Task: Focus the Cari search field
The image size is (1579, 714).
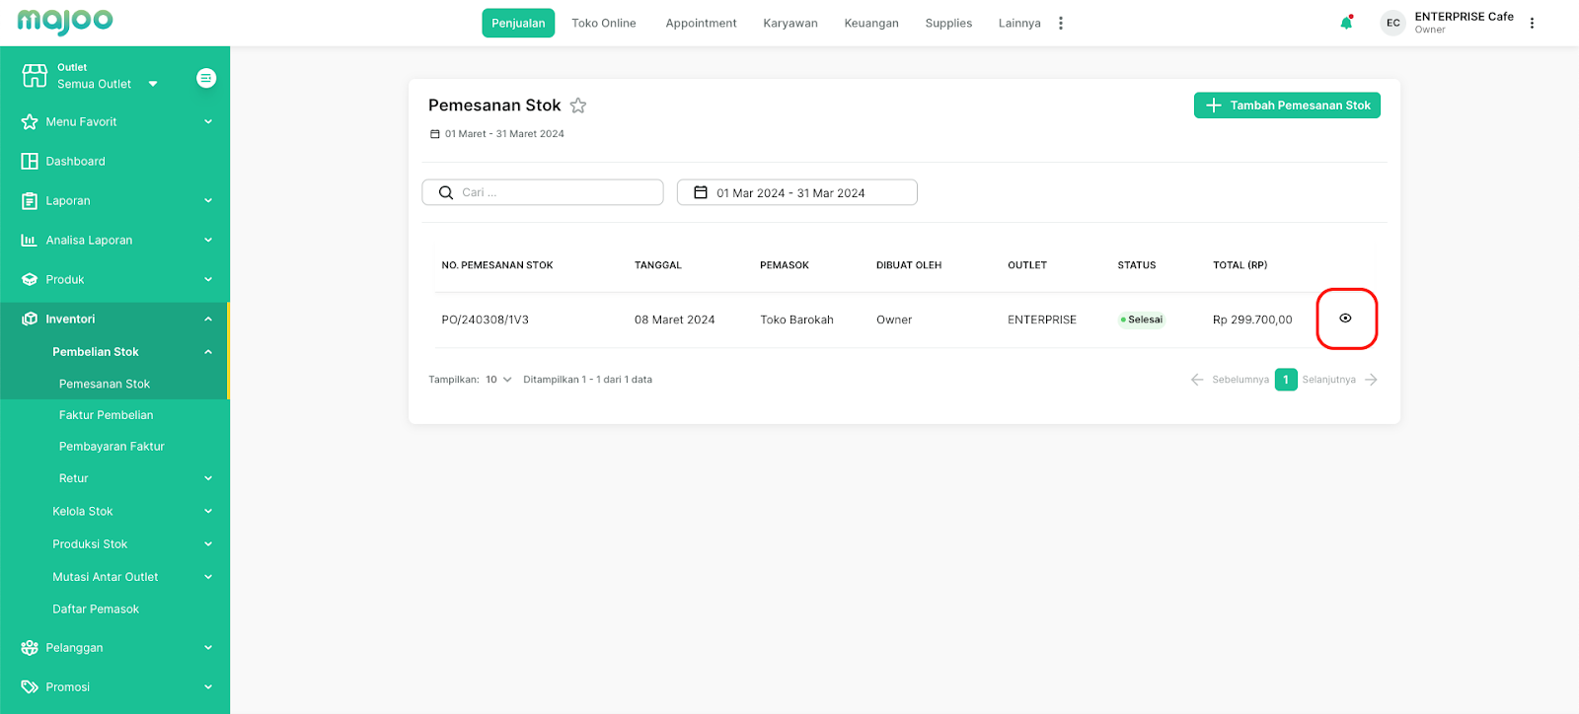Action: 543,192
